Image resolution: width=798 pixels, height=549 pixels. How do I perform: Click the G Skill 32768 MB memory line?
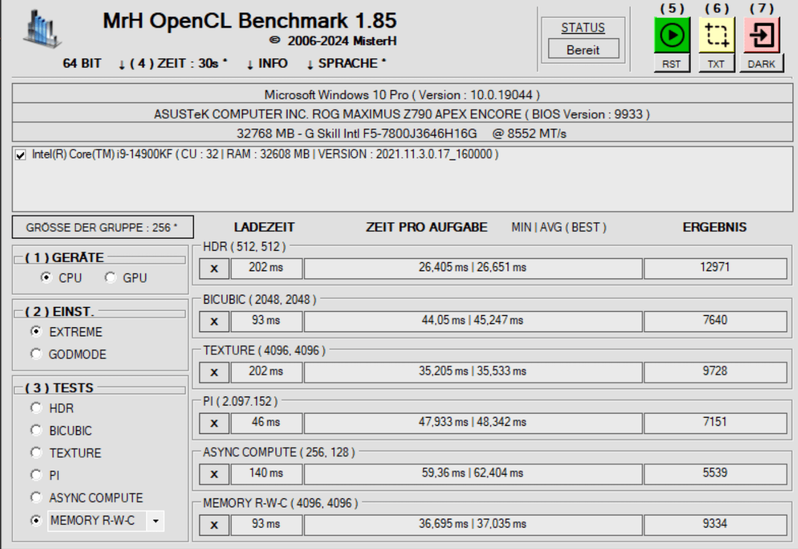(402, 133)
